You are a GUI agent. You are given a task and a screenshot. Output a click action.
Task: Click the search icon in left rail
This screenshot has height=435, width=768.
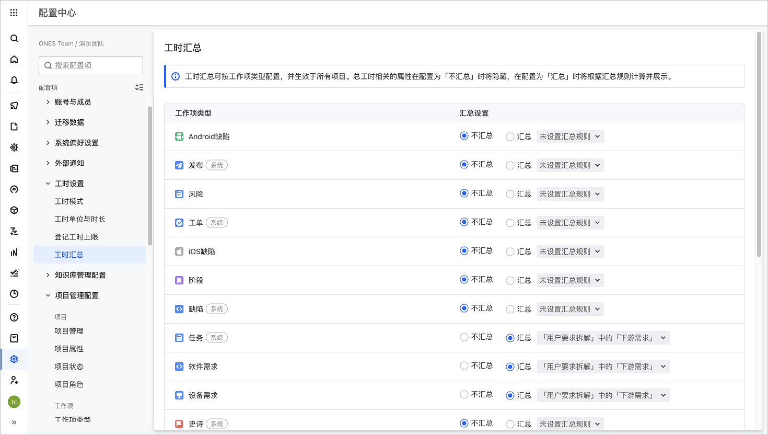point(14,38)
